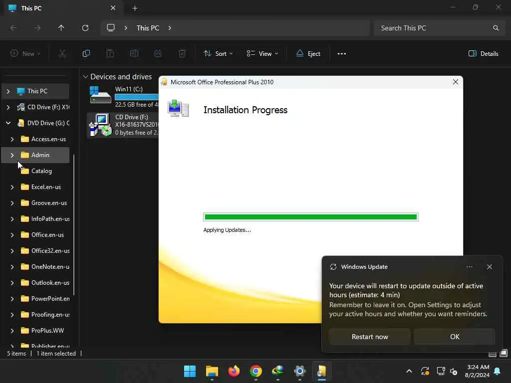Image resolution: width=511 pixels, height=383 pixels.
Task: Select the Win11 (C:) drive
Action: (x=123, y=96)
